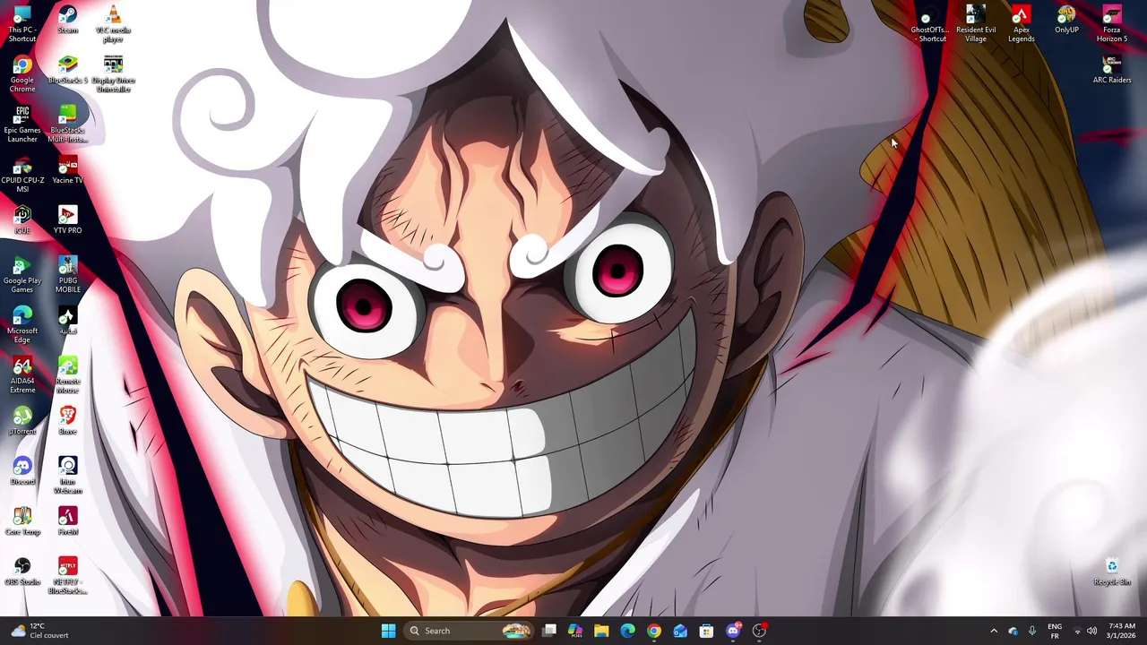Open Outlook mail from the taskbar
The height and width of the screenshot is (645, 1147).
coord(680,631)
